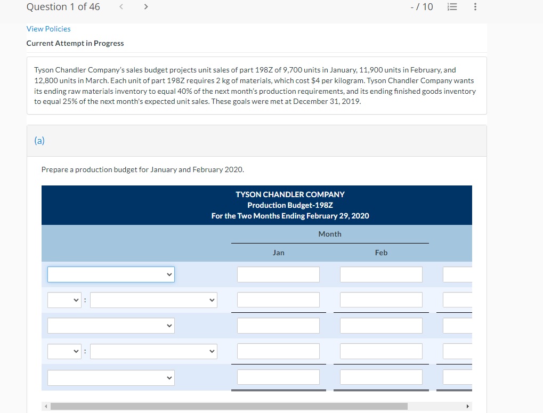Click the (a) section header
Image resolution: width=543 pixels, height=413 pixels.
click(39, 140)
